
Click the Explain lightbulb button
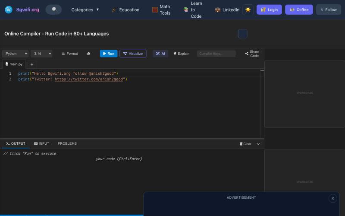coord(181,54)
